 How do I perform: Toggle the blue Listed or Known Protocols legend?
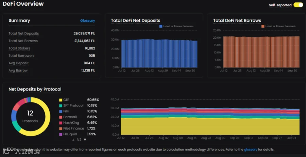coord(176,26)
